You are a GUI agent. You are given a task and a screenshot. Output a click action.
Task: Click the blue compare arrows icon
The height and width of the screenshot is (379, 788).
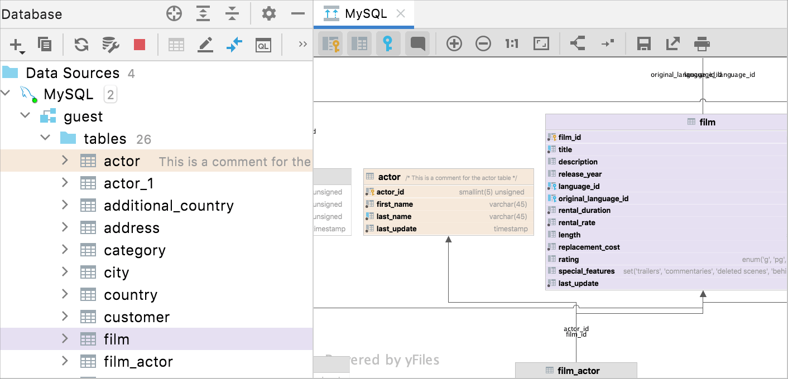click(234, 45)
